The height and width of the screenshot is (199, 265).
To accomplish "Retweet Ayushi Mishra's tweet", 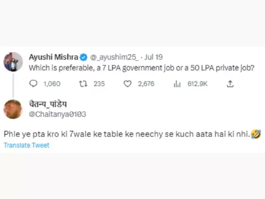I will point(82,84).
